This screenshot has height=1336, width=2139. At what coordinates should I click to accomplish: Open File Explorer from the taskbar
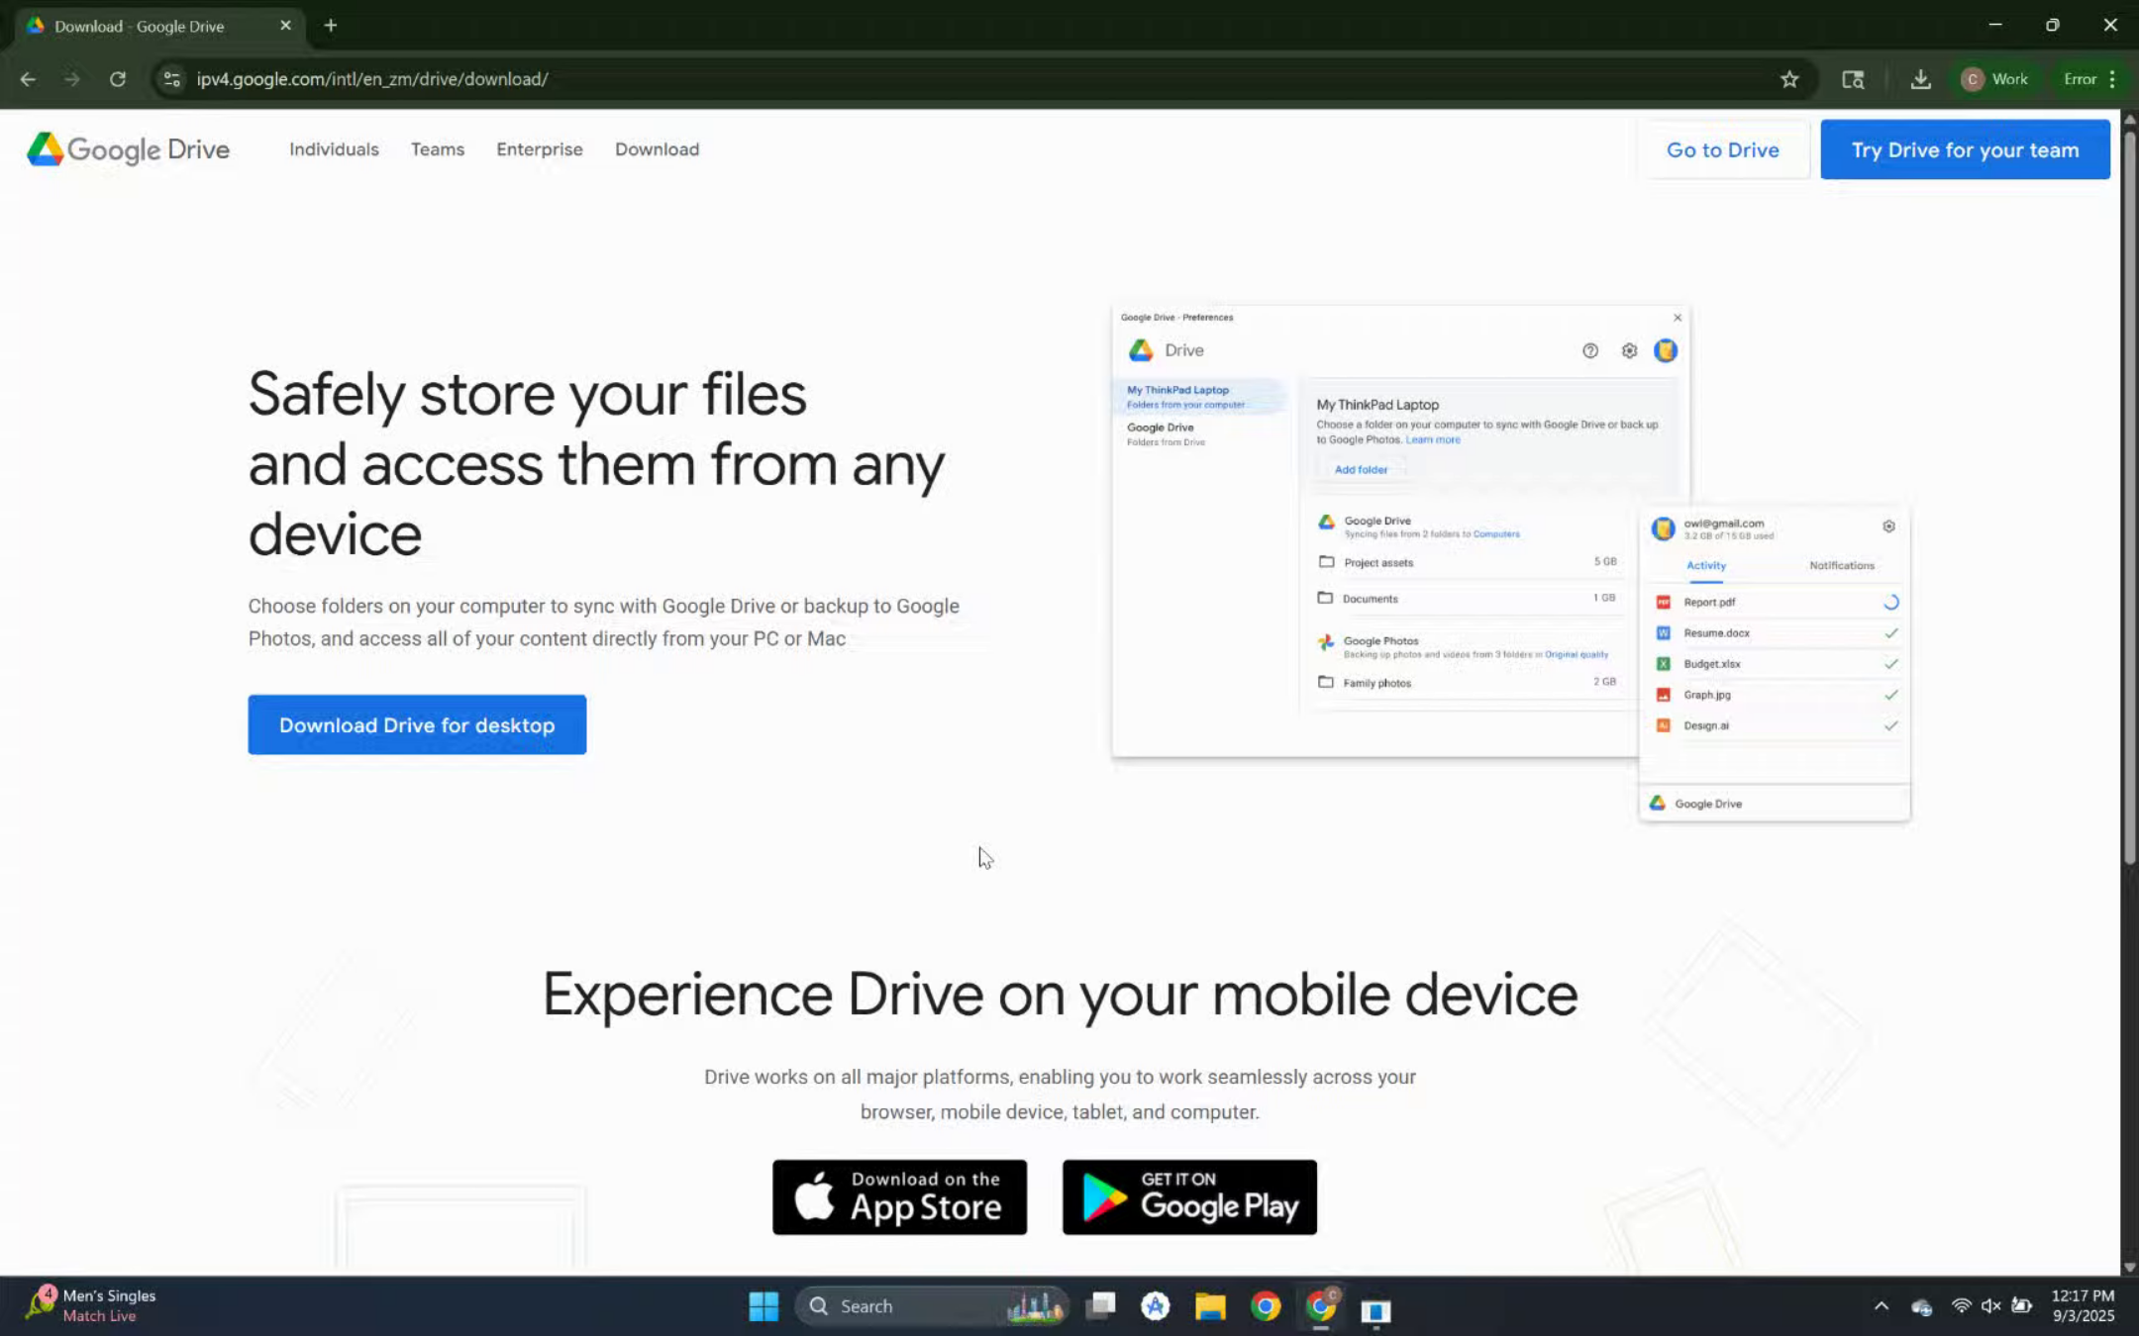(x=1210, y=1306)
